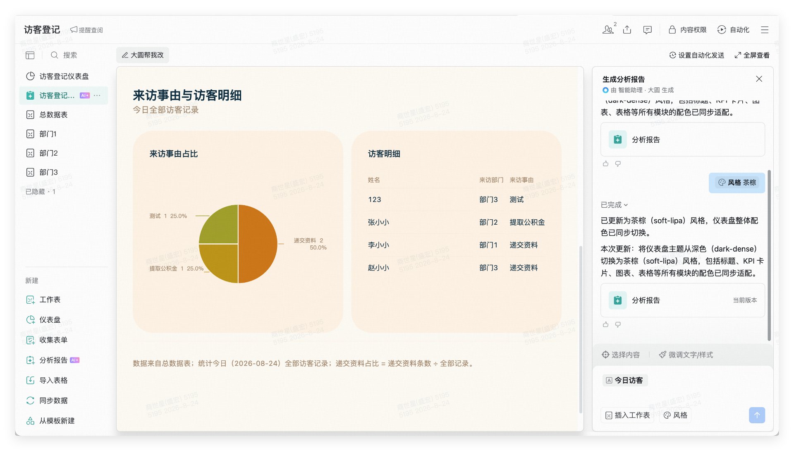Click 选择内容 option
The image size is (794, 451).
[621, 355]
